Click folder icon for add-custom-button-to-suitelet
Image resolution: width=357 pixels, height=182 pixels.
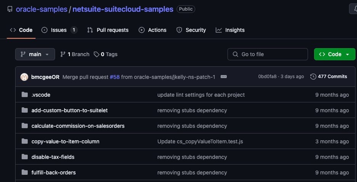[x=24, y=110]
